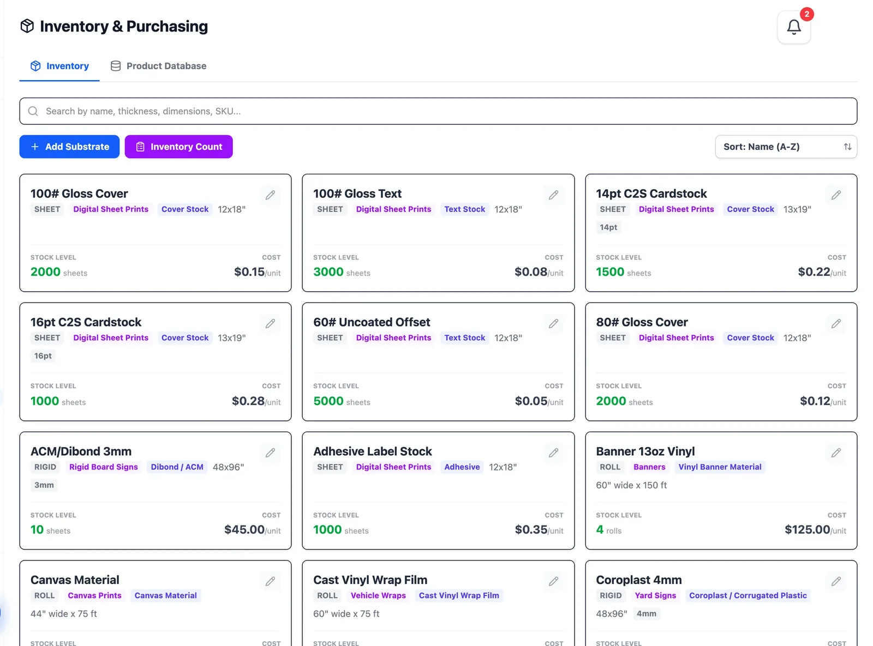
Task: Switch to the Inventory tab
Action: [59, 66]
